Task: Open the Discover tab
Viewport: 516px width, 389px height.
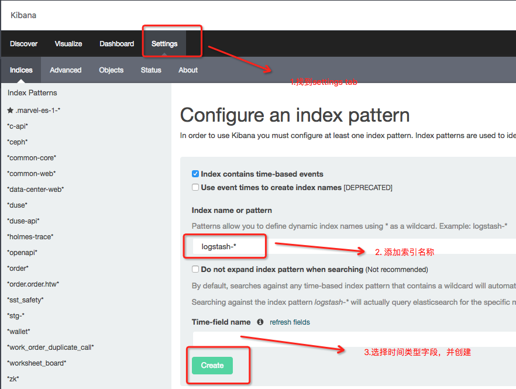Action: point(23,44)
